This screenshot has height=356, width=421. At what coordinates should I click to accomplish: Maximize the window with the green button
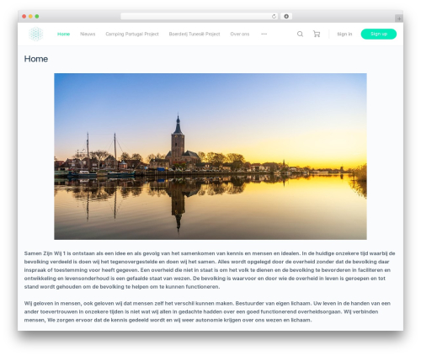coord(37,16)
